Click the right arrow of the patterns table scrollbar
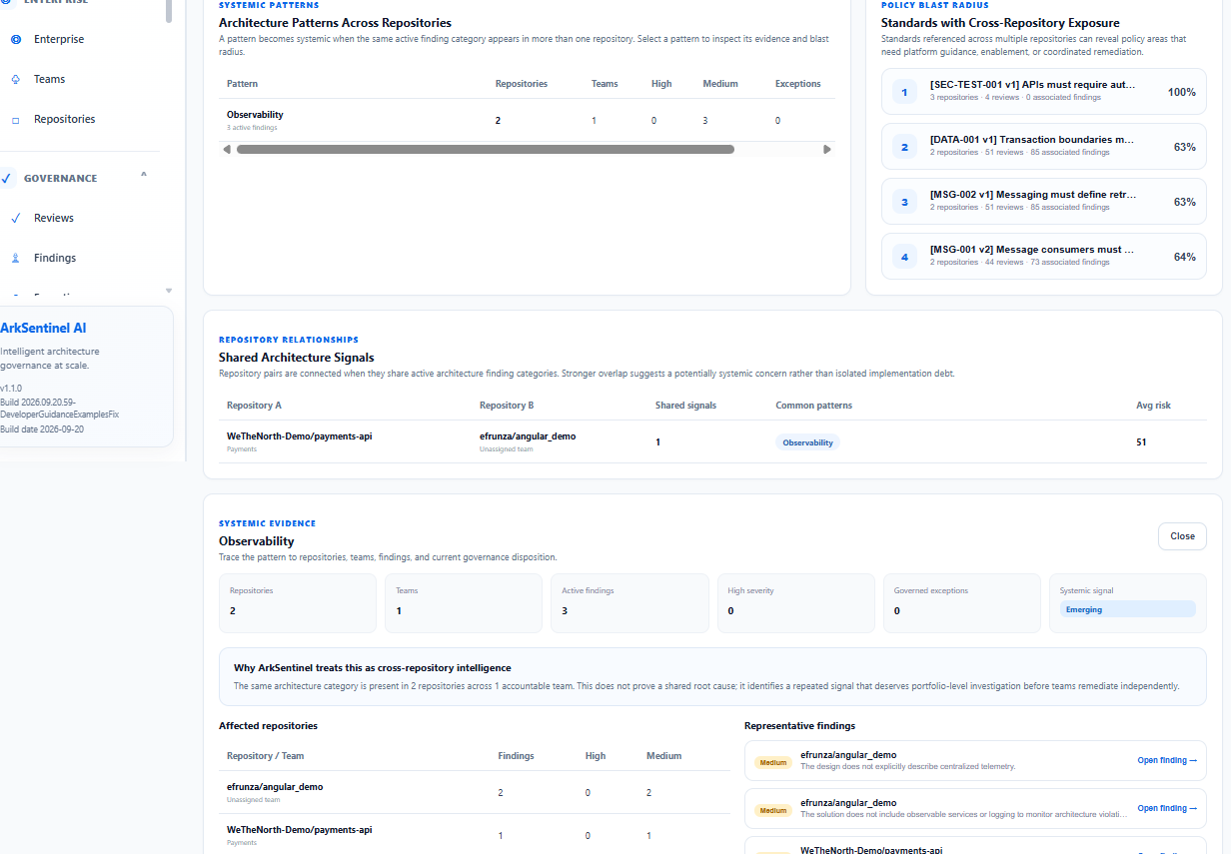This screenshot has height=854, width=1231. coord(827,149)
